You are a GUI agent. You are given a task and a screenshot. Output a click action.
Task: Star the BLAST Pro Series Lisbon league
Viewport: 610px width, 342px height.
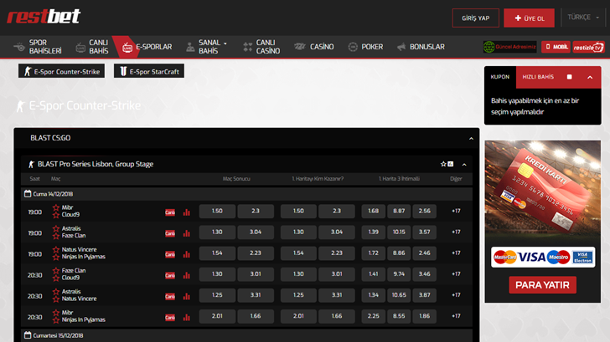click(x=443, y=164)
